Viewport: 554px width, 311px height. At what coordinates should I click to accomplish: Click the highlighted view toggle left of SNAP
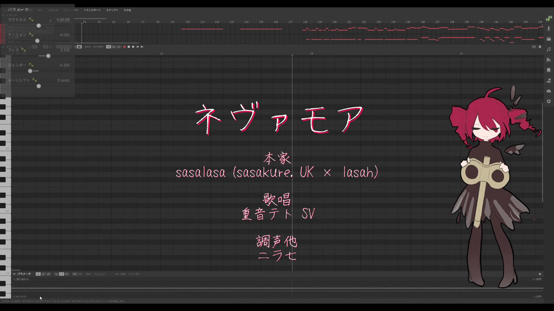[79, 47]
